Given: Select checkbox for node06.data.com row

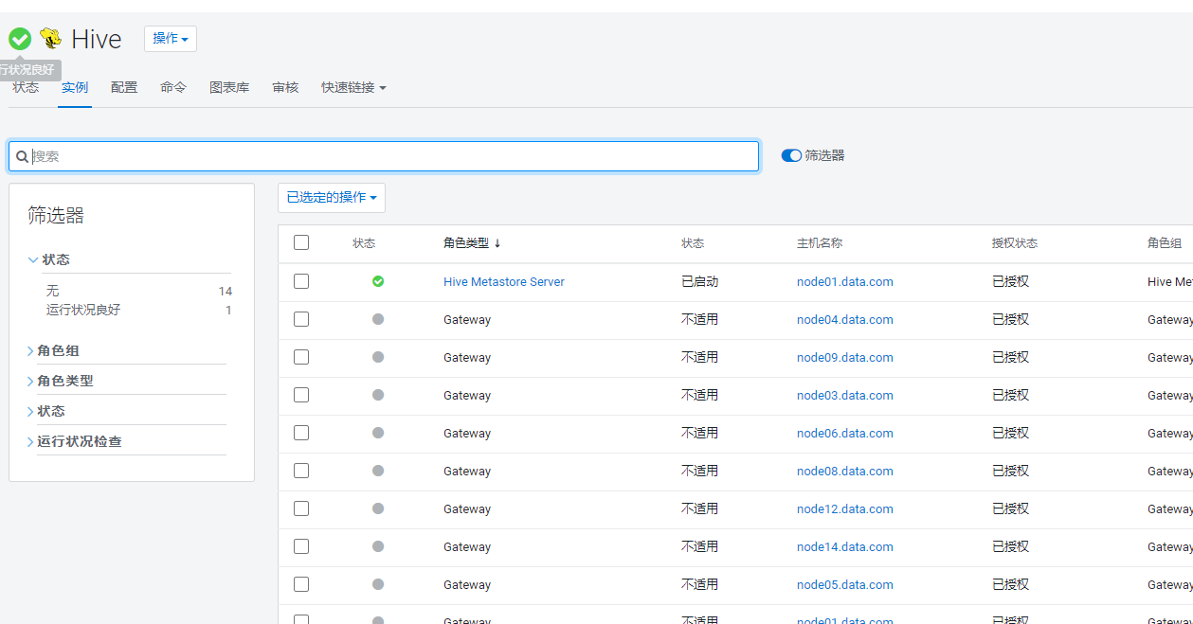Looking at the screenshot, I should (x=301, y=433).
